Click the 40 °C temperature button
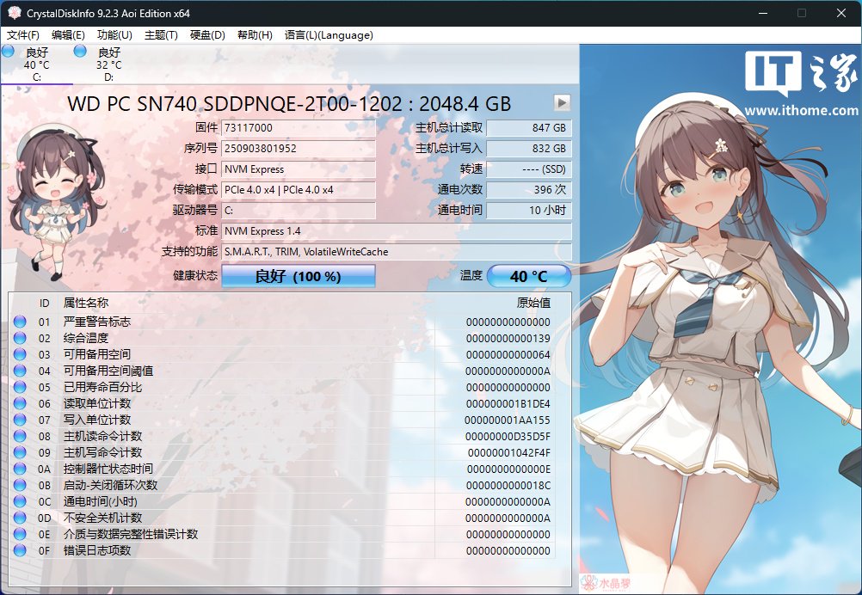862x595 pixels. tap(529, 276)
